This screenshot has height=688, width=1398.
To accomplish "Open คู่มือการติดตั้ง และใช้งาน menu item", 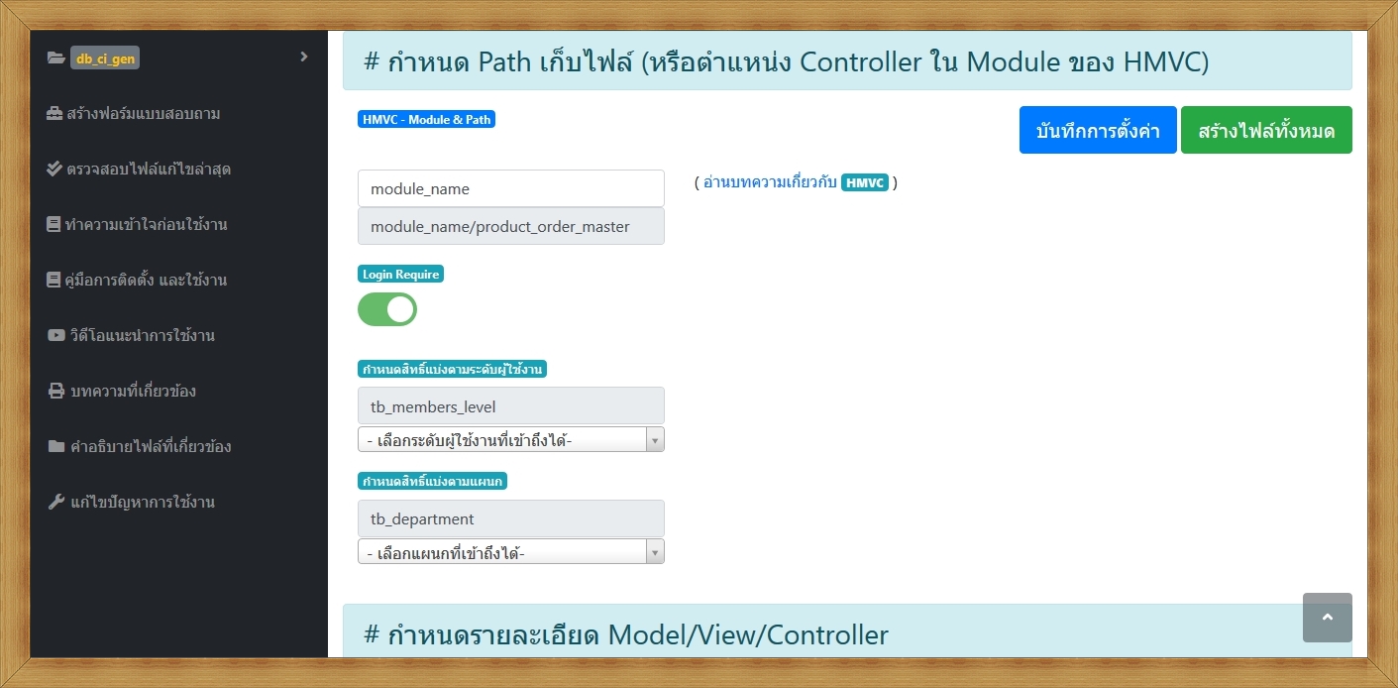I will 145,281.
